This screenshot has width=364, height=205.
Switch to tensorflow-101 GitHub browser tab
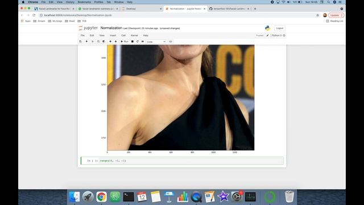click(229, 9)
